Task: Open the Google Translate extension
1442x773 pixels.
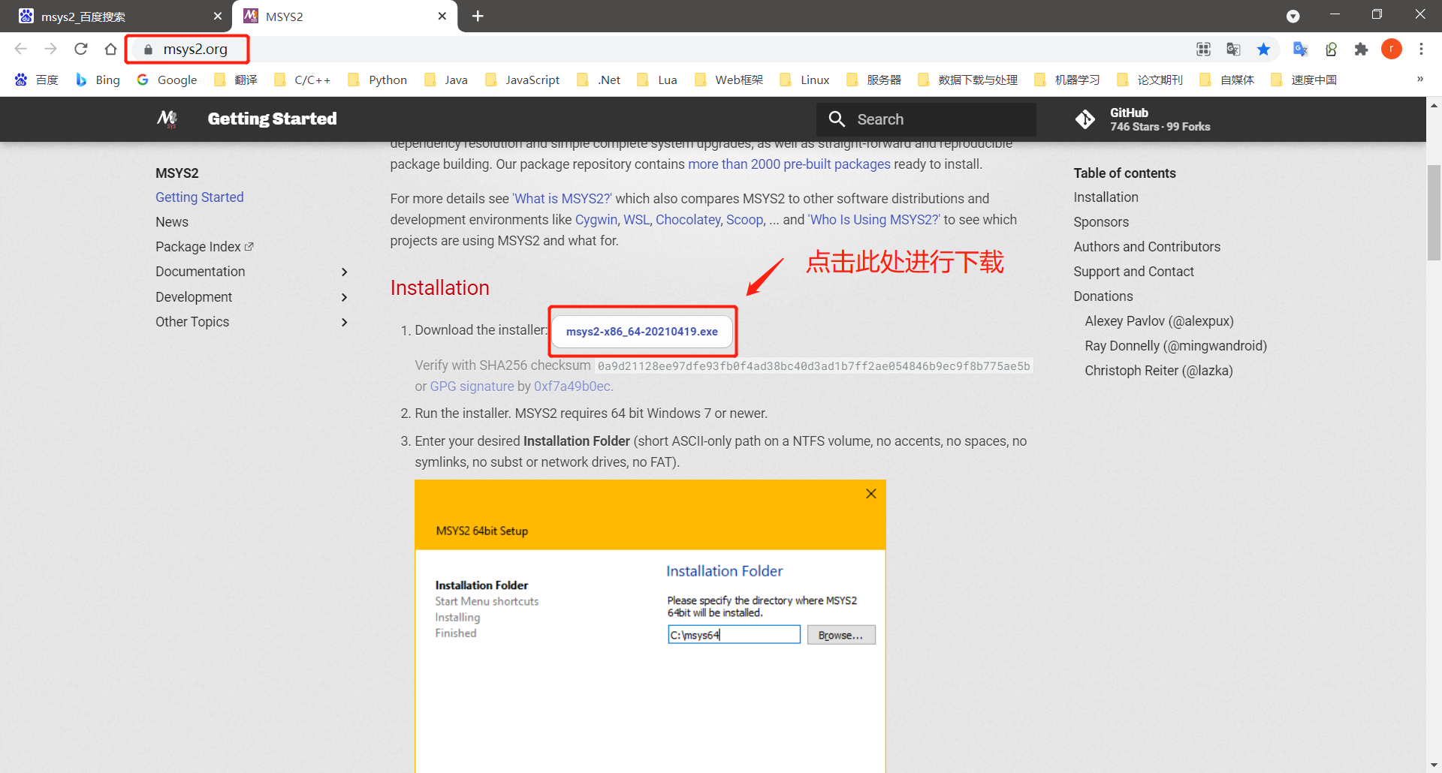Action: [x=1300, y=49]
